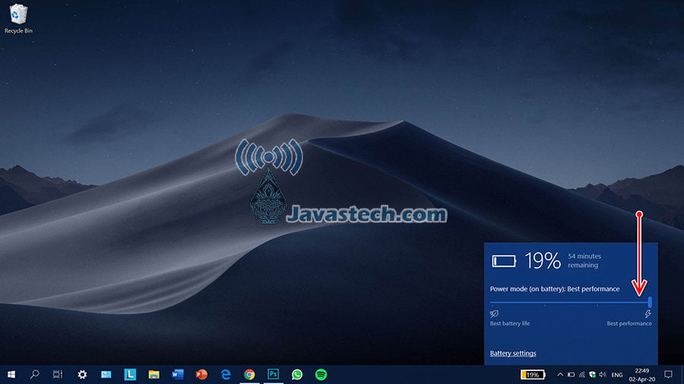Switch to Google Chrome in taskbar

click(249, 374)
